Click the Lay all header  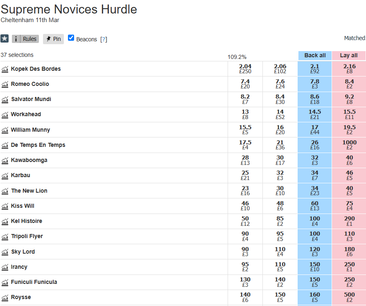click(349, 55)
